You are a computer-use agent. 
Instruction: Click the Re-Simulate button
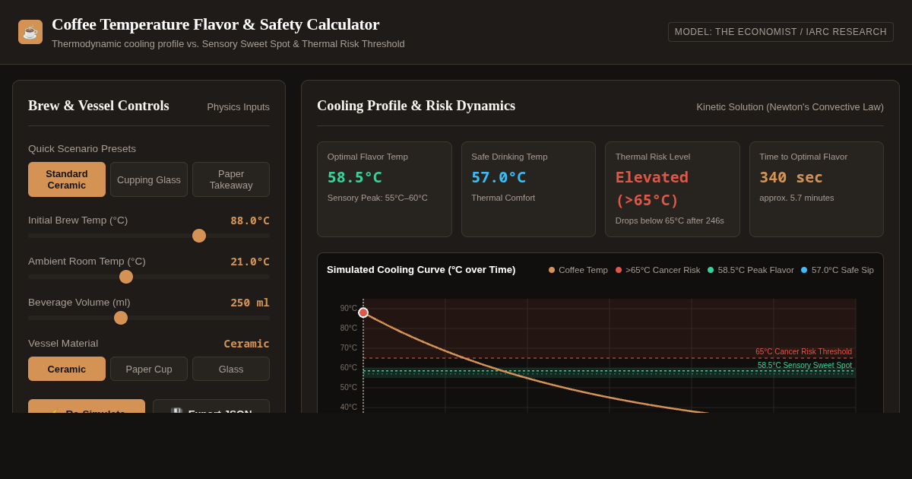point(87,406)
